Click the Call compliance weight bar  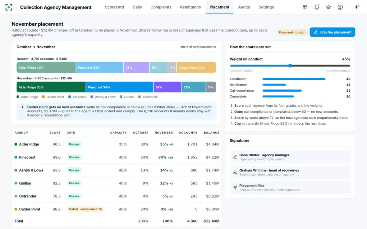282,90
